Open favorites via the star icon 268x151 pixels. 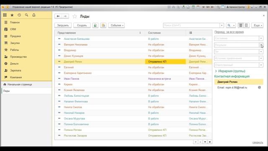12,15
